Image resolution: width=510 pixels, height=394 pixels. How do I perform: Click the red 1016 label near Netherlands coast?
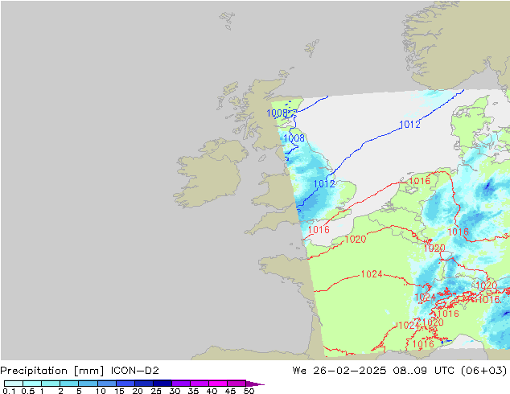[x=419, y=181]
